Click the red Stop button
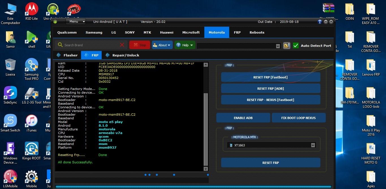386x189 pixels. (140, 45)
